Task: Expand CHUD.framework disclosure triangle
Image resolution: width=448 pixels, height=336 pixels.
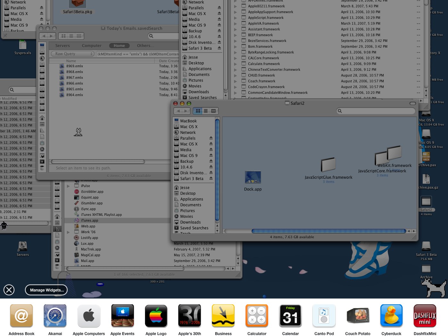Action: click(235, 75)
